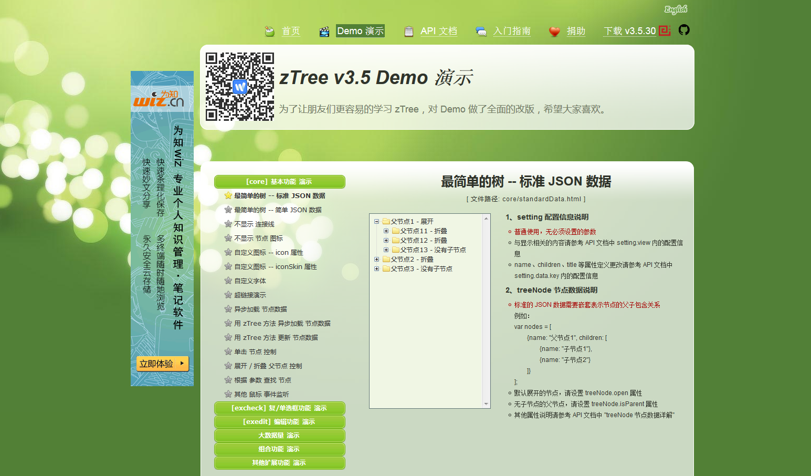
Task: Click the heart icon beside 捐助
Action: (x=554, y=32)
